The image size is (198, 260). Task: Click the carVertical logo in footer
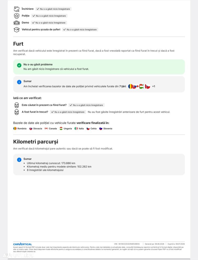point(22,244)
